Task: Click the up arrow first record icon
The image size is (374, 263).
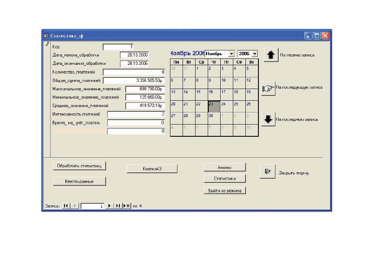Action: point(271,55)
